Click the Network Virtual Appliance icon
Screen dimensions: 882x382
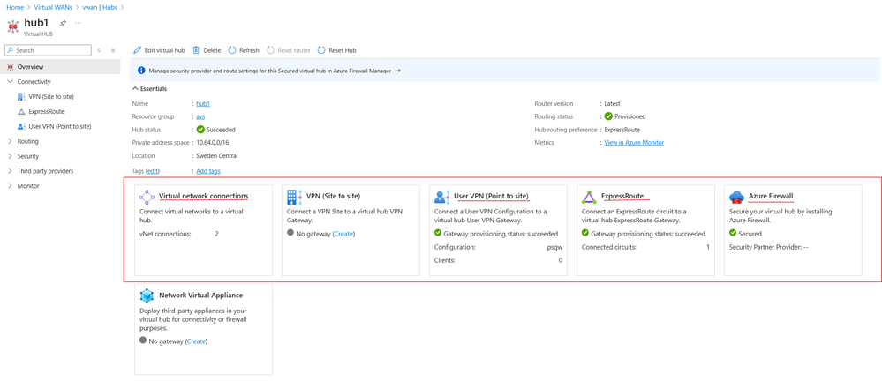click(x=147, y=296)
